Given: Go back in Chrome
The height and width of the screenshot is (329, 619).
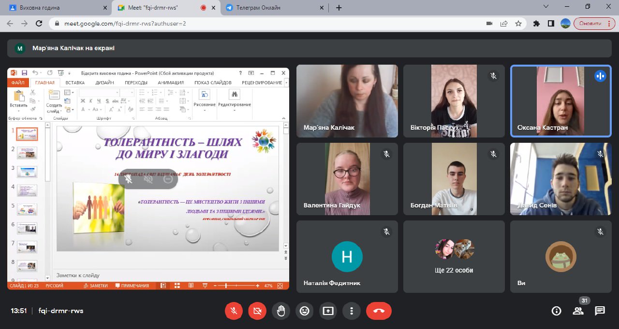Looking at the screenshot, I should [x=10, y=23].
